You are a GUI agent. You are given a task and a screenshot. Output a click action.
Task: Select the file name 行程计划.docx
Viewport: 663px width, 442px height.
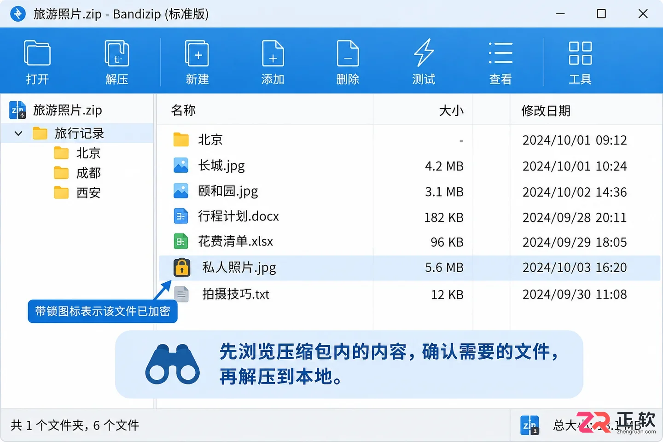238,216
